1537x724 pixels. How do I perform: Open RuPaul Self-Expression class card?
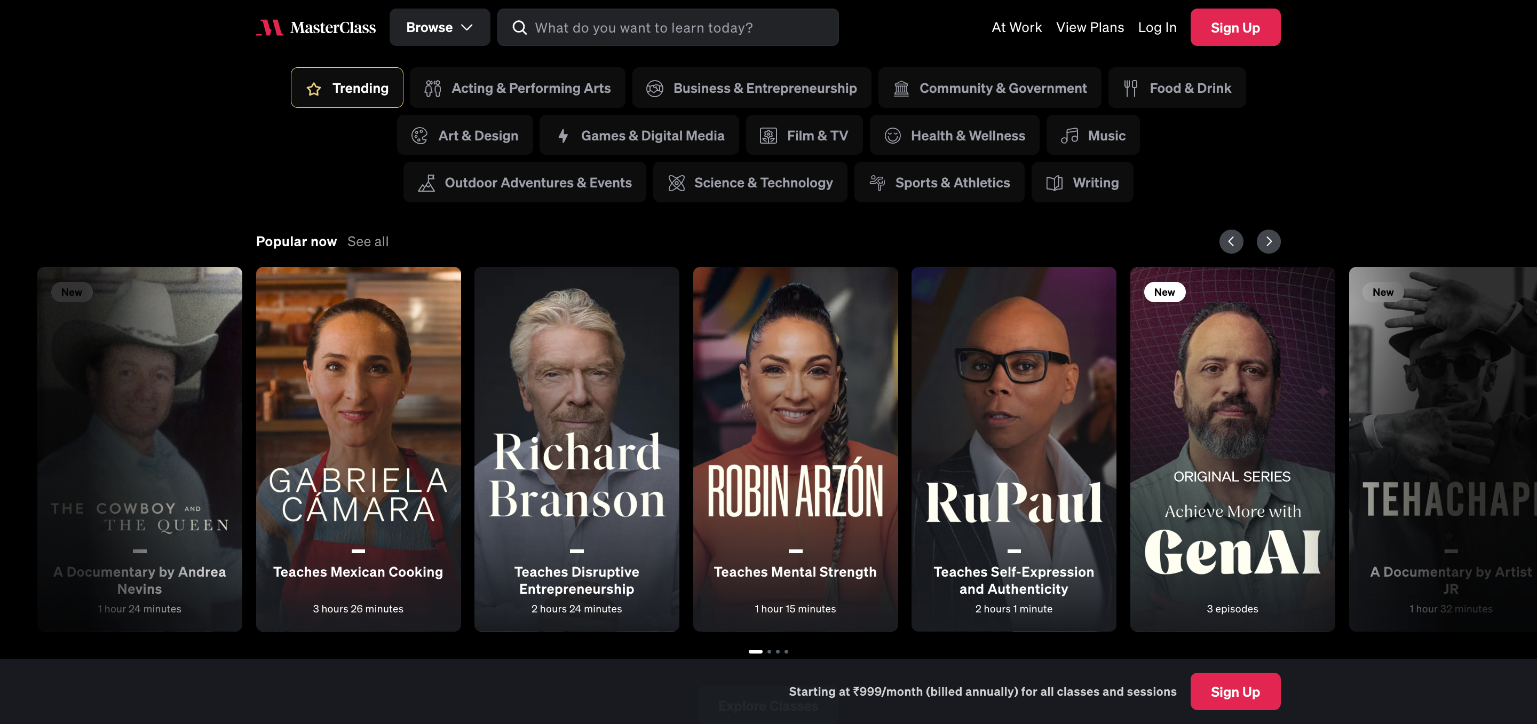coord(1014,449)
